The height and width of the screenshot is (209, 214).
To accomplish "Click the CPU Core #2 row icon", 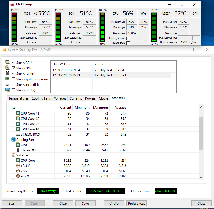I will click(x=18, y=119).
